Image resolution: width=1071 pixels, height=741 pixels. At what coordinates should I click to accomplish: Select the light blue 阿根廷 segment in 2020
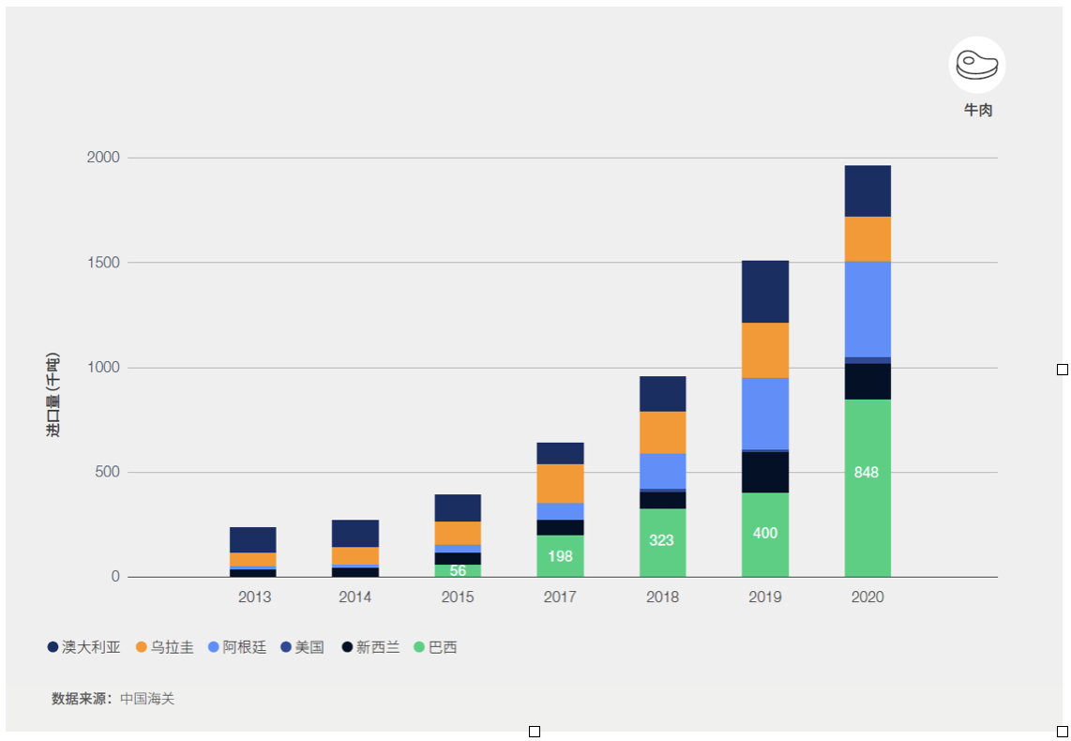pyautogui.click(x=867, y=310)
